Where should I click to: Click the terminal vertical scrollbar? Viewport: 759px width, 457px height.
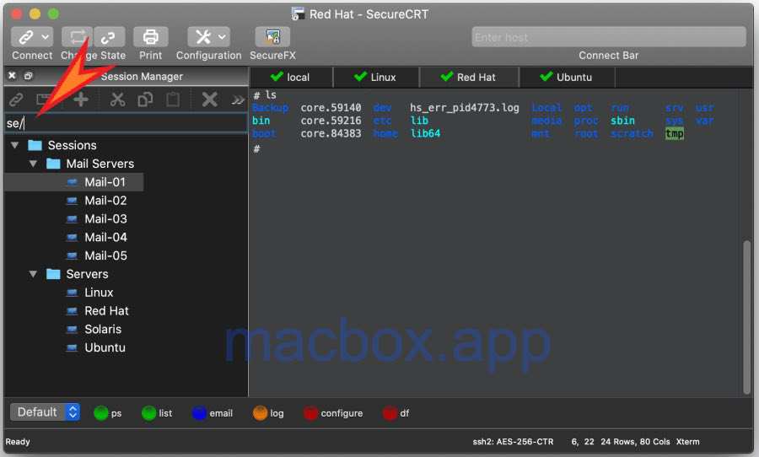747,317
